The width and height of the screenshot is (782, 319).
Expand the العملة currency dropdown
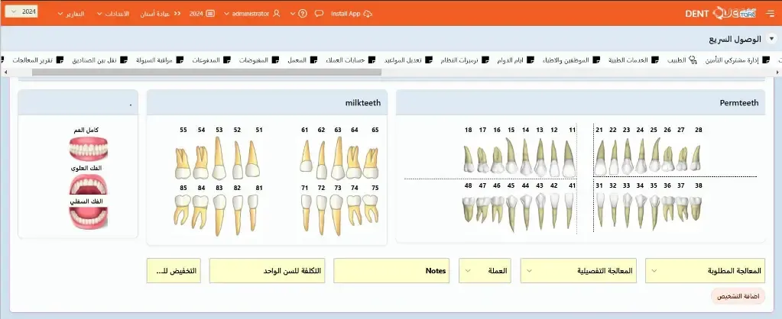(485, 270)
